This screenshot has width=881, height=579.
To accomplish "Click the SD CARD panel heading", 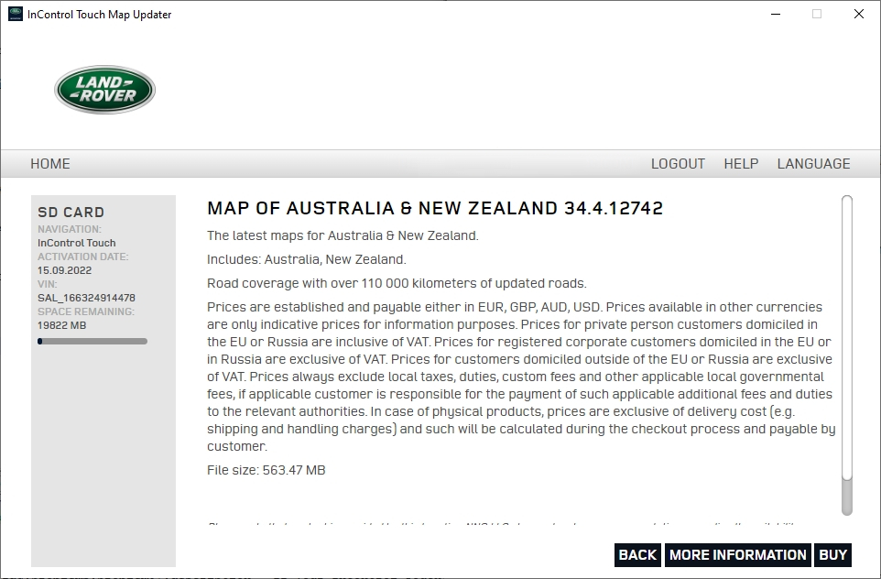I will 71,212.
